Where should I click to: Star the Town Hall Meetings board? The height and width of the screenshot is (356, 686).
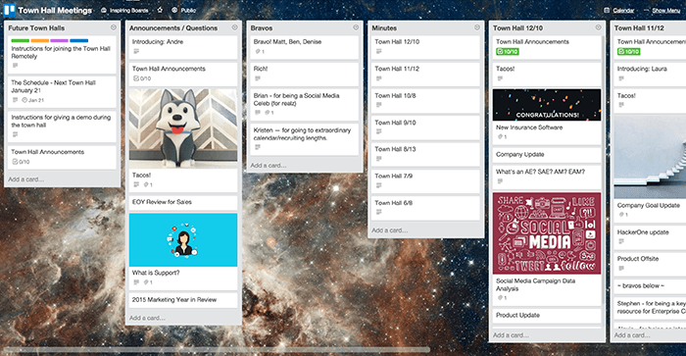pyautogui.click(x=160, y=10)
